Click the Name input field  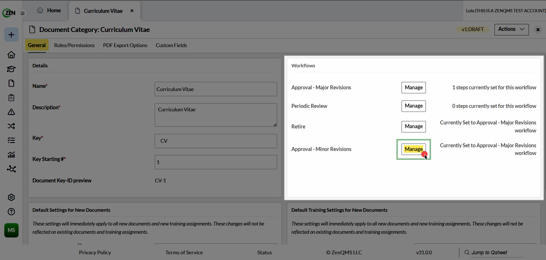(x=216, y=89)
